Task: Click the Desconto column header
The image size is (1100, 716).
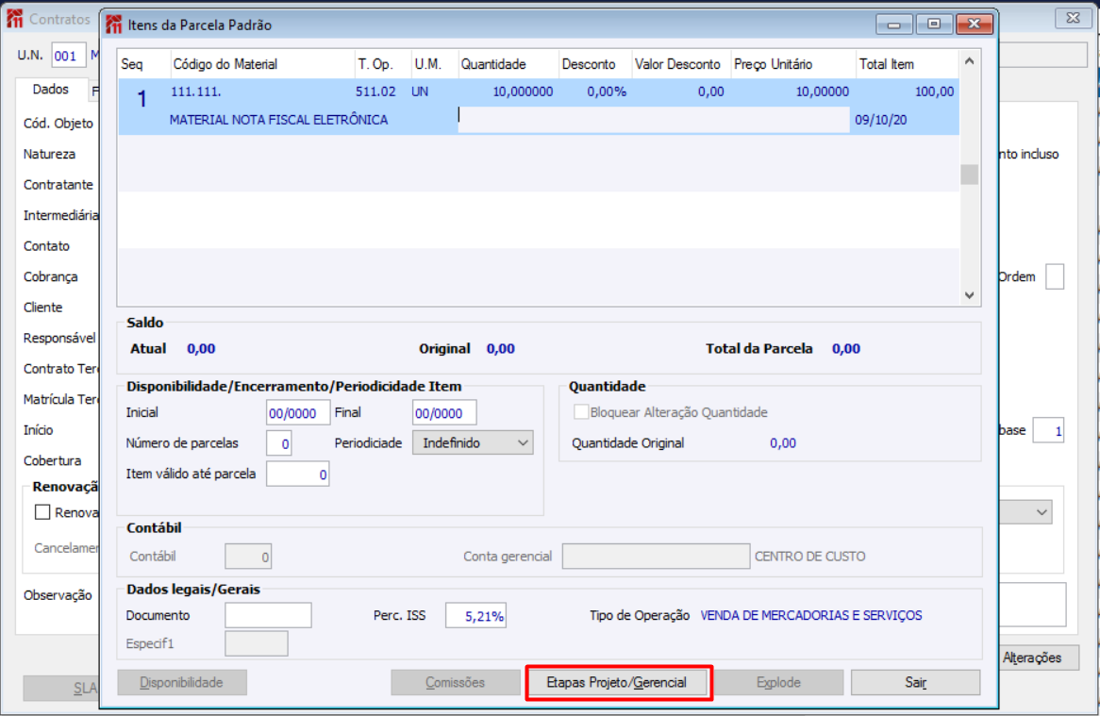Action: click(595, 64)
